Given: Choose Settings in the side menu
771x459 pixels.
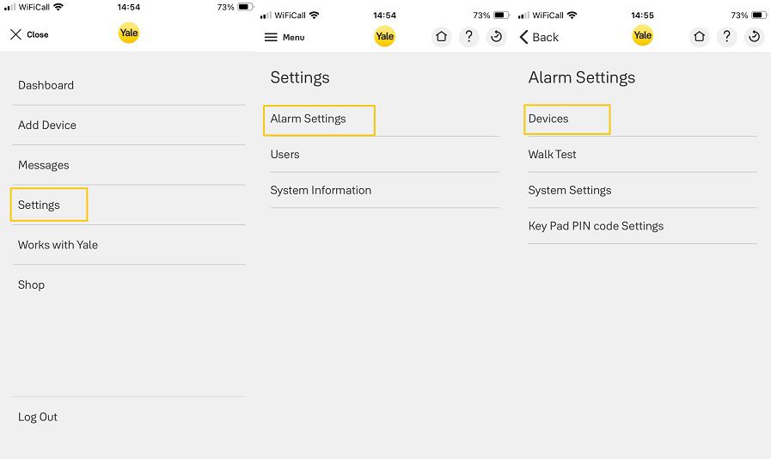Looking at the screenshot, I should pos(129,205).
